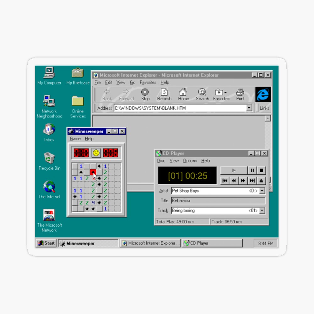Click the Start button
This screenshot has height=314, width=314.
pyautogui.click(x=46, y=243)
